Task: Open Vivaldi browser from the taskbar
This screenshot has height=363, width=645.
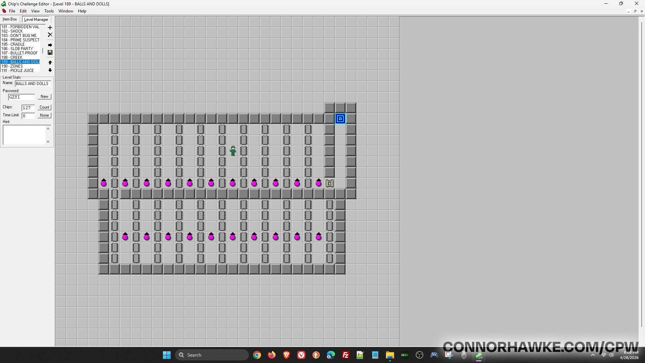Action: [x=301, y=355]
